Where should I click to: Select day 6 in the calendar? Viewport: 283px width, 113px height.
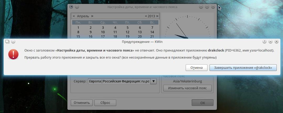140,27
